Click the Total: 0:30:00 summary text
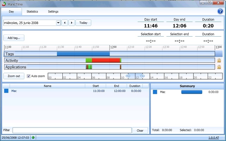Screen dimensions: 226x141 (x=162, y=130)
